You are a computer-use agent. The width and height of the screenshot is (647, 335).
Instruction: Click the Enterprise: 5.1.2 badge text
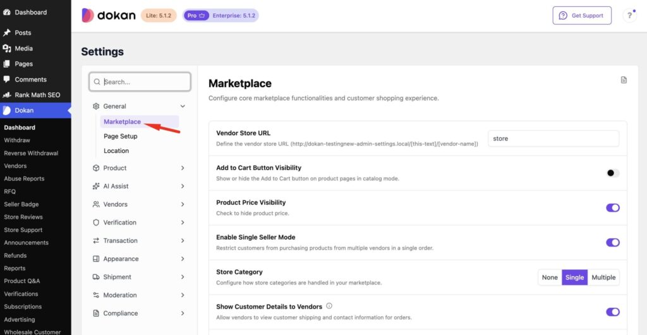click(x=234, y=16)
